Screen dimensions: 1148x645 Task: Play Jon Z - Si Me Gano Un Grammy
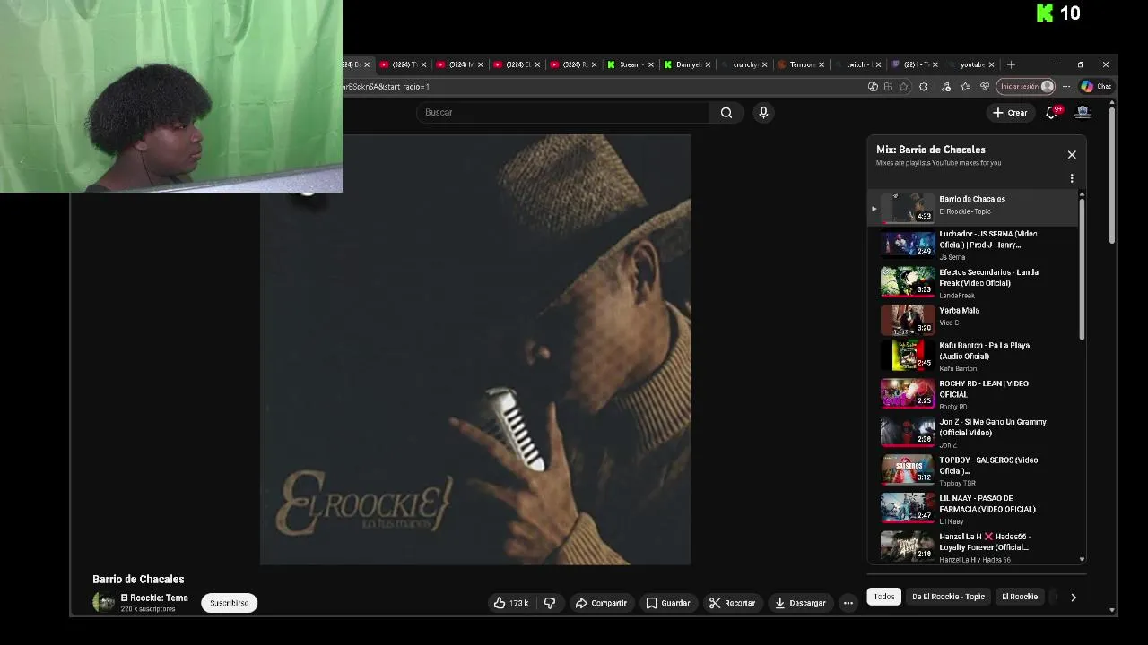click(x=972, y=433)
